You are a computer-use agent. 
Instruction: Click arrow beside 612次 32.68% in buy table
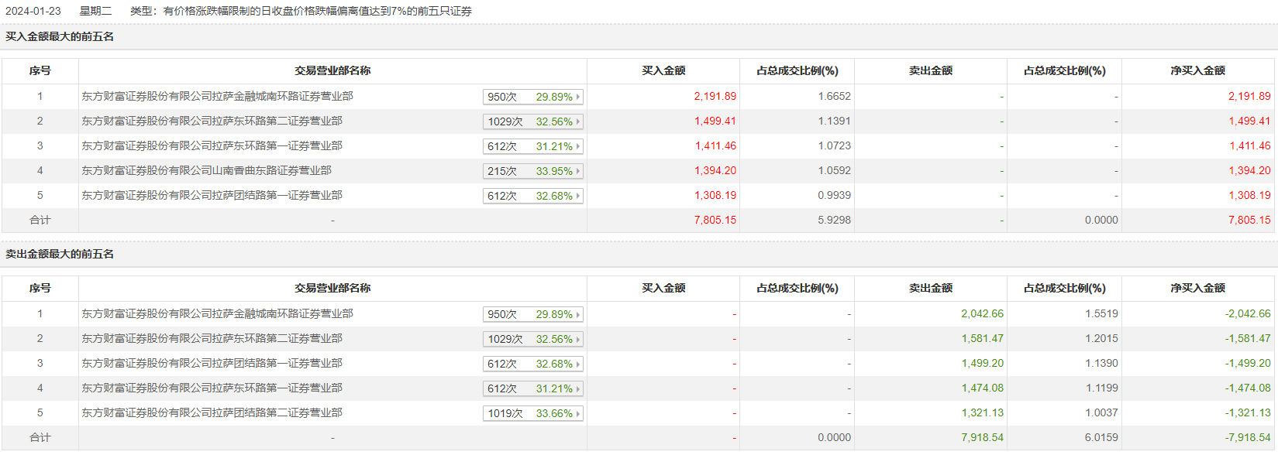(x=578, y=197)
